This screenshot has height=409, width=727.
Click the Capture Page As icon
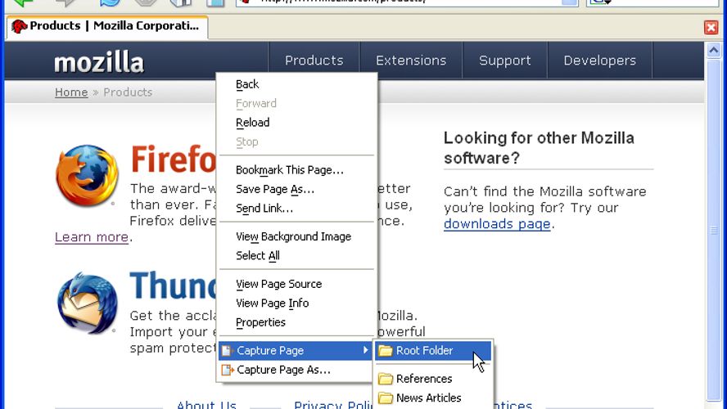228,370
